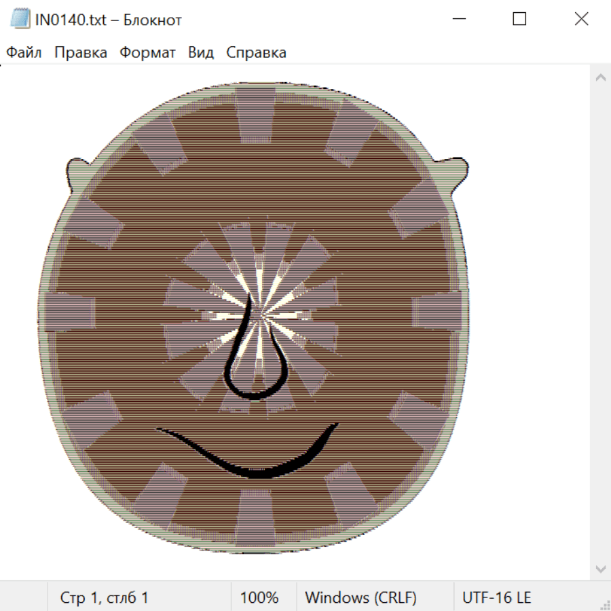Click the resize grip in the window corner
The width and height of the screenshot is (611, 611).
pos(604,604)
